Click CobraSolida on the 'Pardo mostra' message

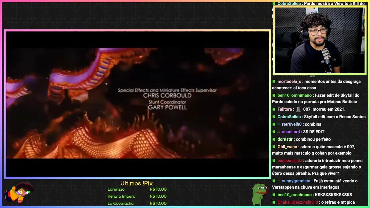[x=289, y=4]
